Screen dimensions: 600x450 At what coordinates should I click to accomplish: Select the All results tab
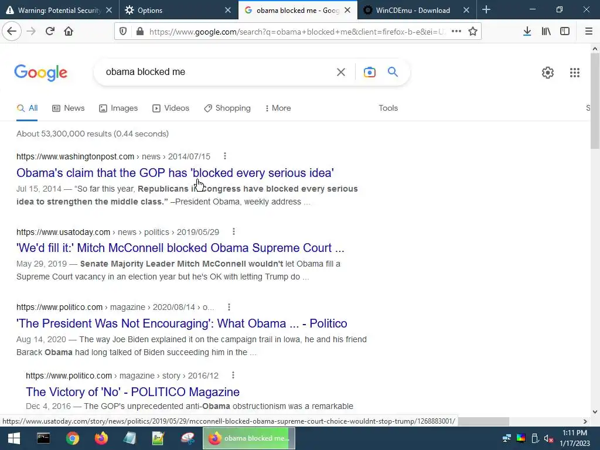click(x=27, y=108)
